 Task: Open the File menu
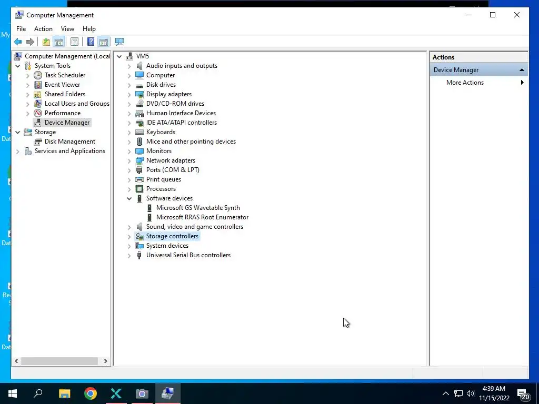[21, 29]
